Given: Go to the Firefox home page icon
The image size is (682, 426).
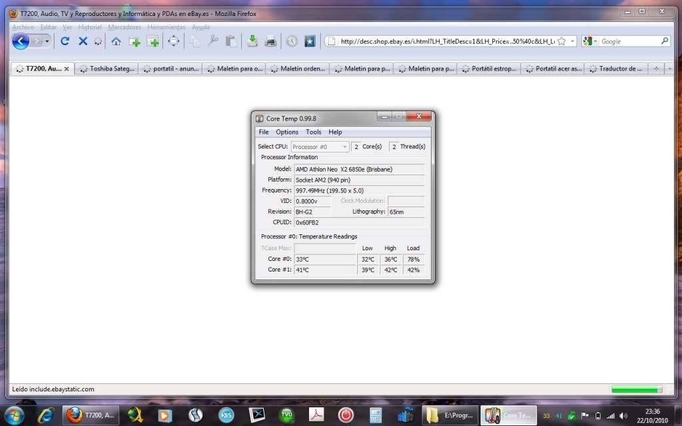Looking at the screenshot, I should (x=116, y=41).
